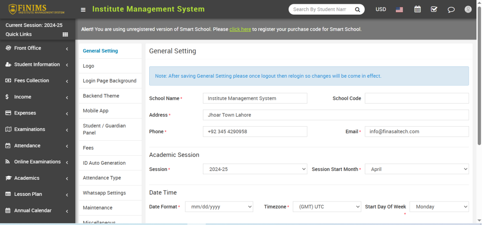Open the Date Format dropdown
Image resolution: width=482 pixels, height=225 pixels.
click(x=219, y=207)
